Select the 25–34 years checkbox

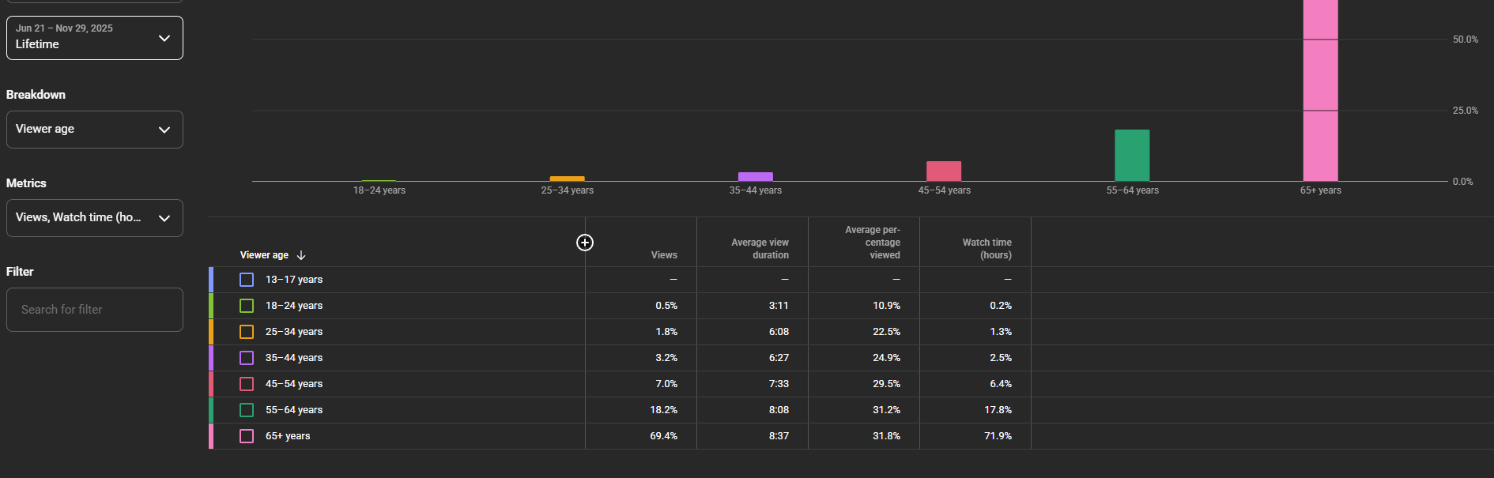[247, 332]
